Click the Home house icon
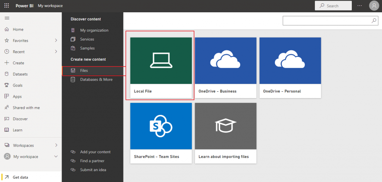 (7, 29)
